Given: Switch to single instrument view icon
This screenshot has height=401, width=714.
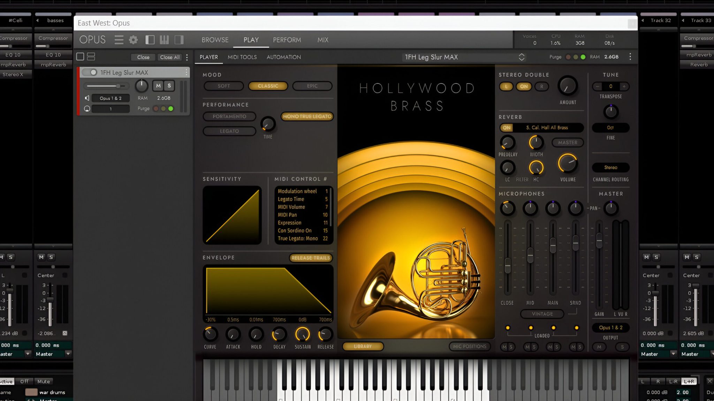Looking at the screenshot, I should tap(80, 56).
